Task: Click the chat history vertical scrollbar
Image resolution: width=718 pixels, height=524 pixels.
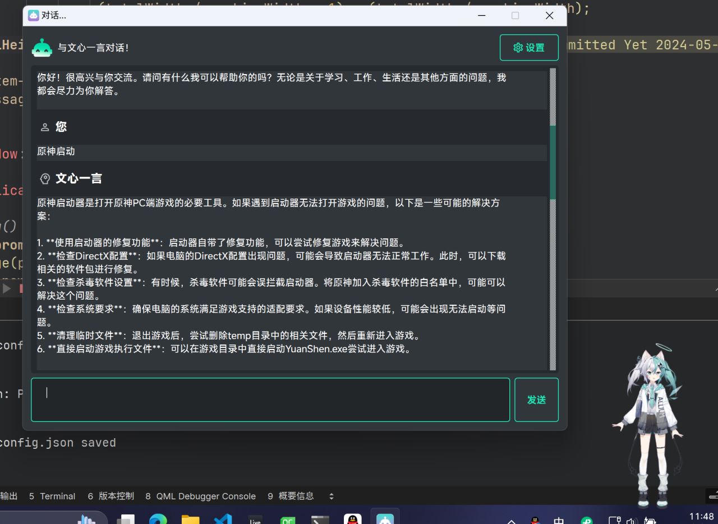Action: [x=553, y=219]
